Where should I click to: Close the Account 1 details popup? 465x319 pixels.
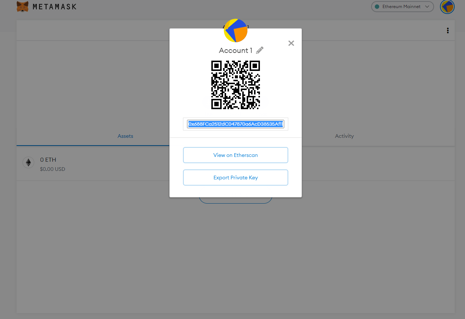click(x=291, y=43)
